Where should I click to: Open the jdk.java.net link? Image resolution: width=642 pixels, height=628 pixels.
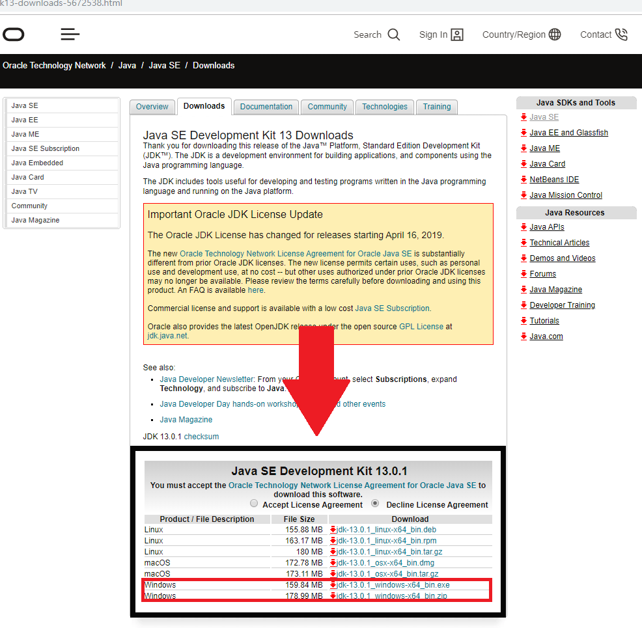click(167, 336)
